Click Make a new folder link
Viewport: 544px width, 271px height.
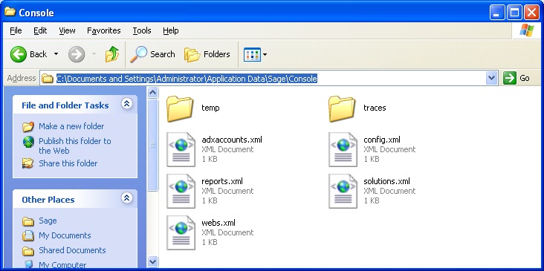71,126
